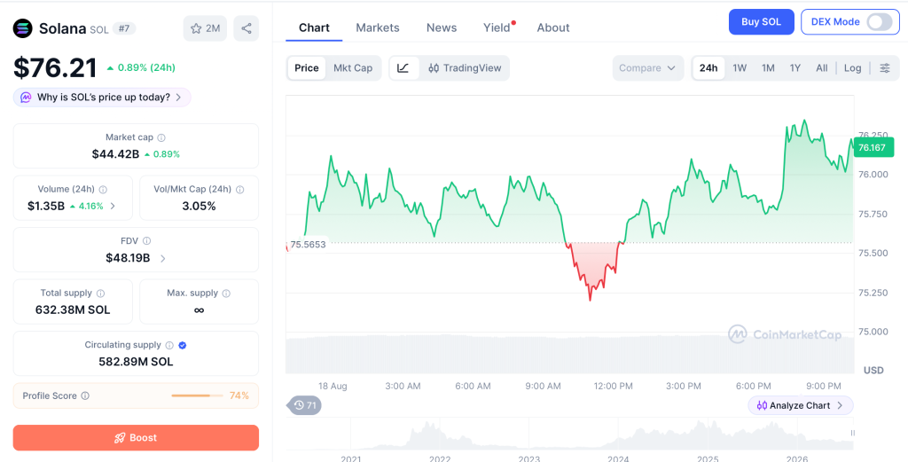Open the FDV info icon
908x462 pixels.
(x=147, y=241)
